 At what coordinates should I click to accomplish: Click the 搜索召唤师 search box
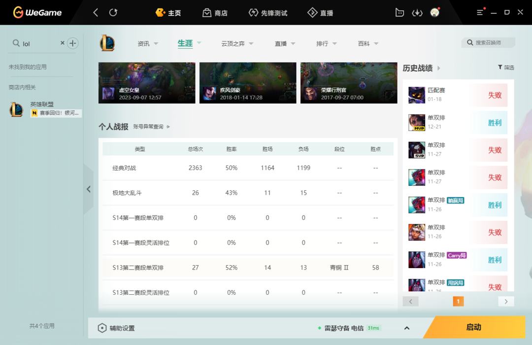coord(488,42)
